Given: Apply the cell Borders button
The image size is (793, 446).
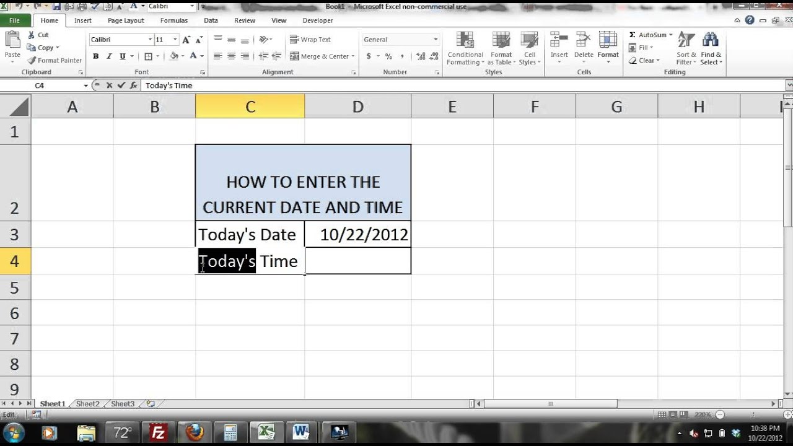Looking at the screenshot, I should (x=147, y=56).
